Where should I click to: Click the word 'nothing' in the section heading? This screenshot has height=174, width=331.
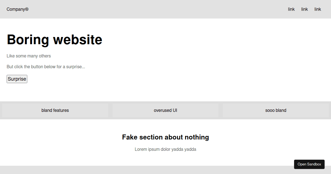(x=197, y=137)
